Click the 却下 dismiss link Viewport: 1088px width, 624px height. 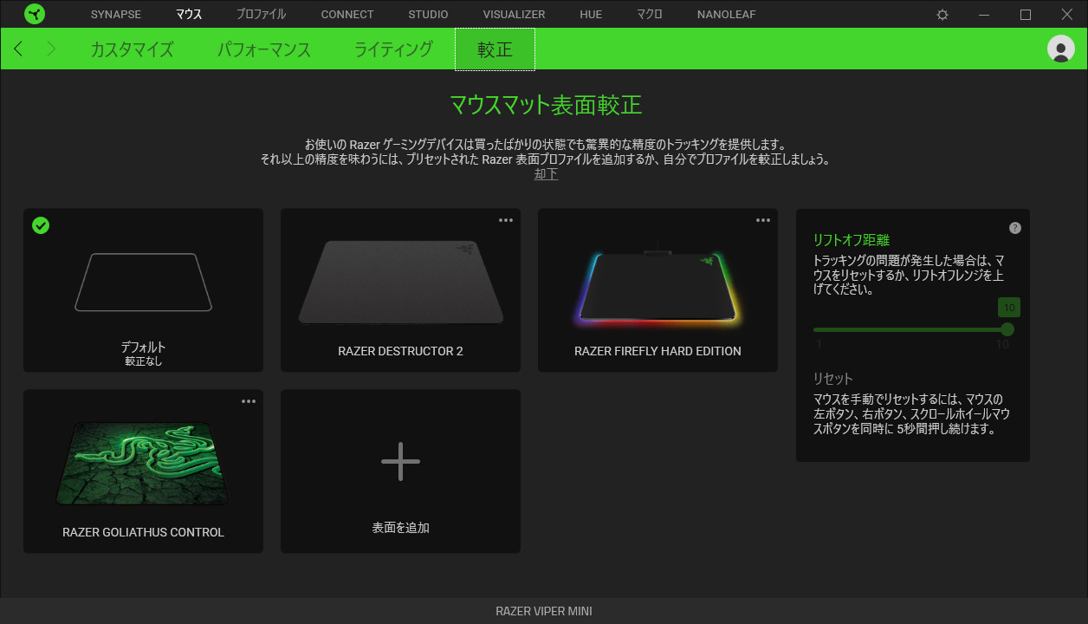point(546,174)
